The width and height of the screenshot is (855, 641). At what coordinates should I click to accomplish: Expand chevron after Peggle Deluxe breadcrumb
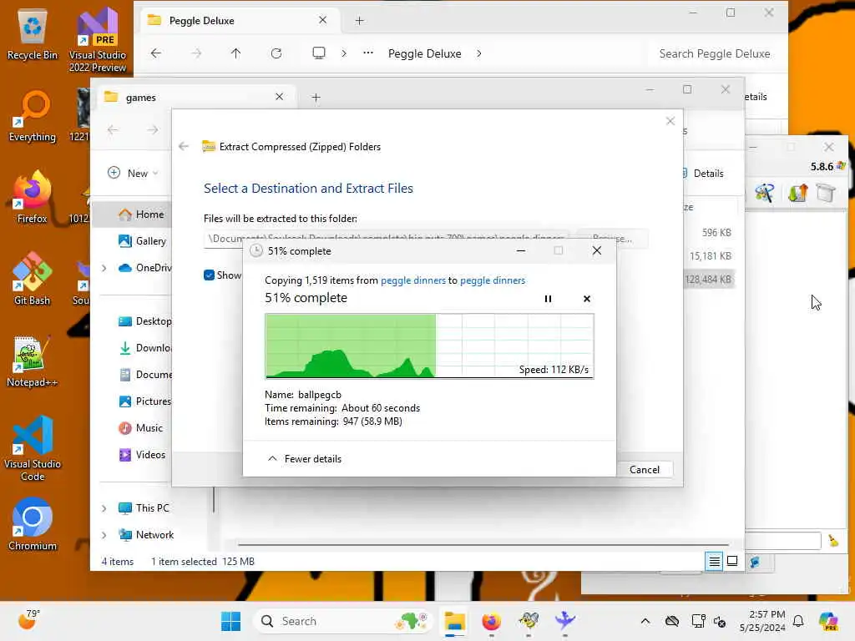pos(478,53)
